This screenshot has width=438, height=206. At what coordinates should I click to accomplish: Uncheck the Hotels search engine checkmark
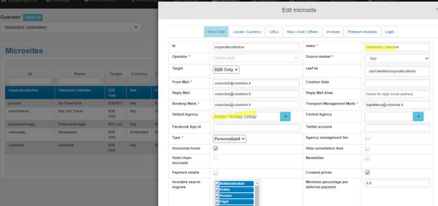coord(218,190)
